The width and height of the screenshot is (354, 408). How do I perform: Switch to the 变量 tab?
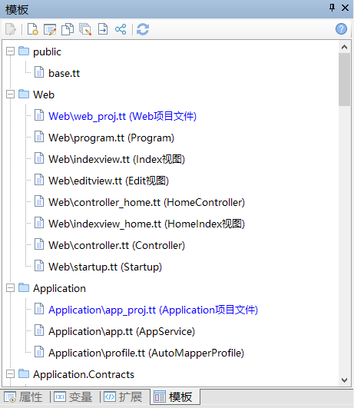coord(74,397)
